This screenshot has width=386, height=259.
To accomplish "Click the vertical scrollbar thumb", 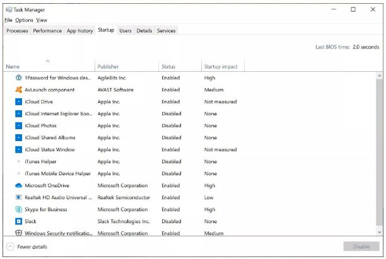I will (379, 152).
